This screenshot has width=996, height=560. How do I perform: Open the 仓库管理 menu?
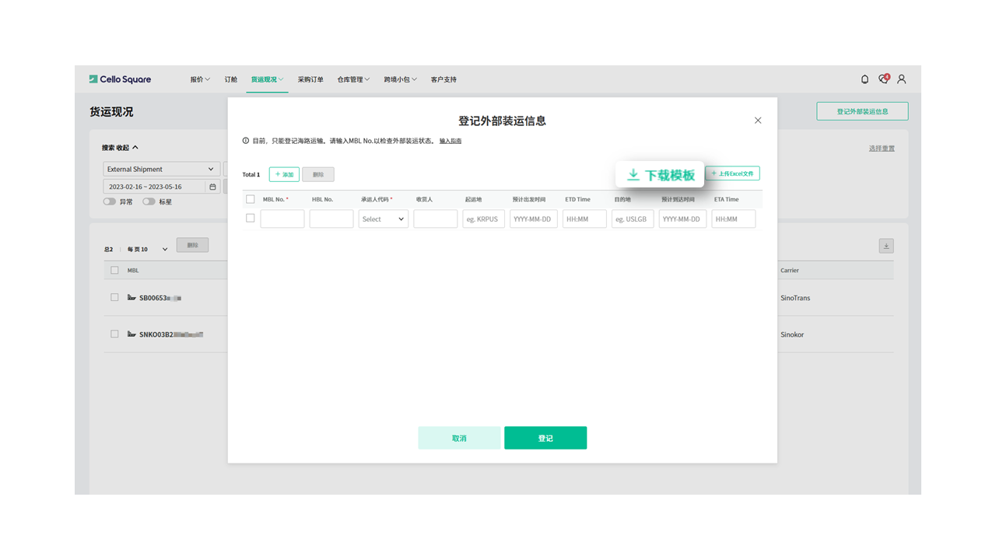pyautogui.click(x=353, y=79)
